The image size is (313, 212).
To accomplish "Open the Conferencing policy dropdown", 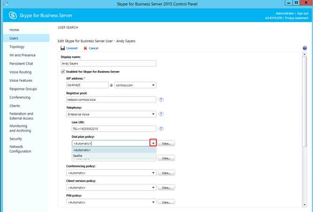I will click(111, 173).
